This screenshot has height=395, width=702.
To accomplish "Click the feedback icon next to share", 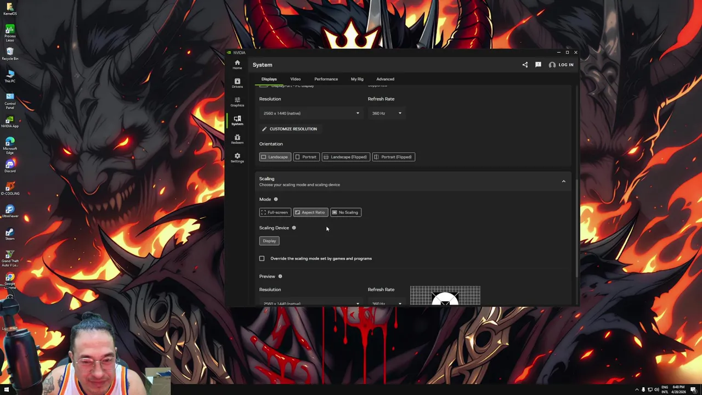I will pos(538,65).
